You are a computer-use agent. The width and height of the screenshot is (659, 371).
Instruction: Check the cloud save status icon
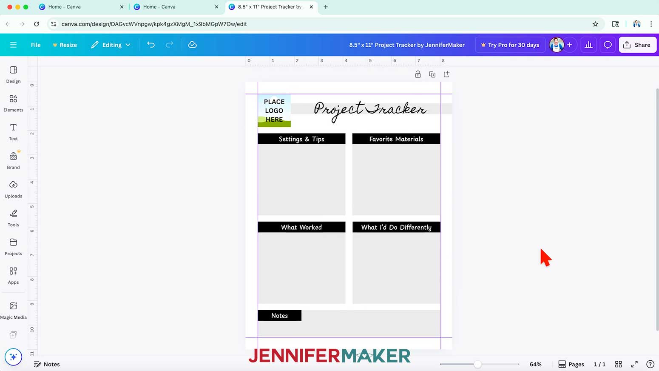click(192, 45)
